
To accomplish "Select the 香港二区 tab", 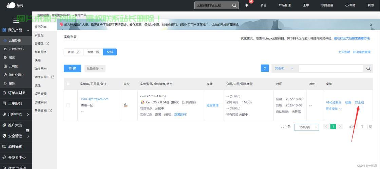I will (93, 52).
